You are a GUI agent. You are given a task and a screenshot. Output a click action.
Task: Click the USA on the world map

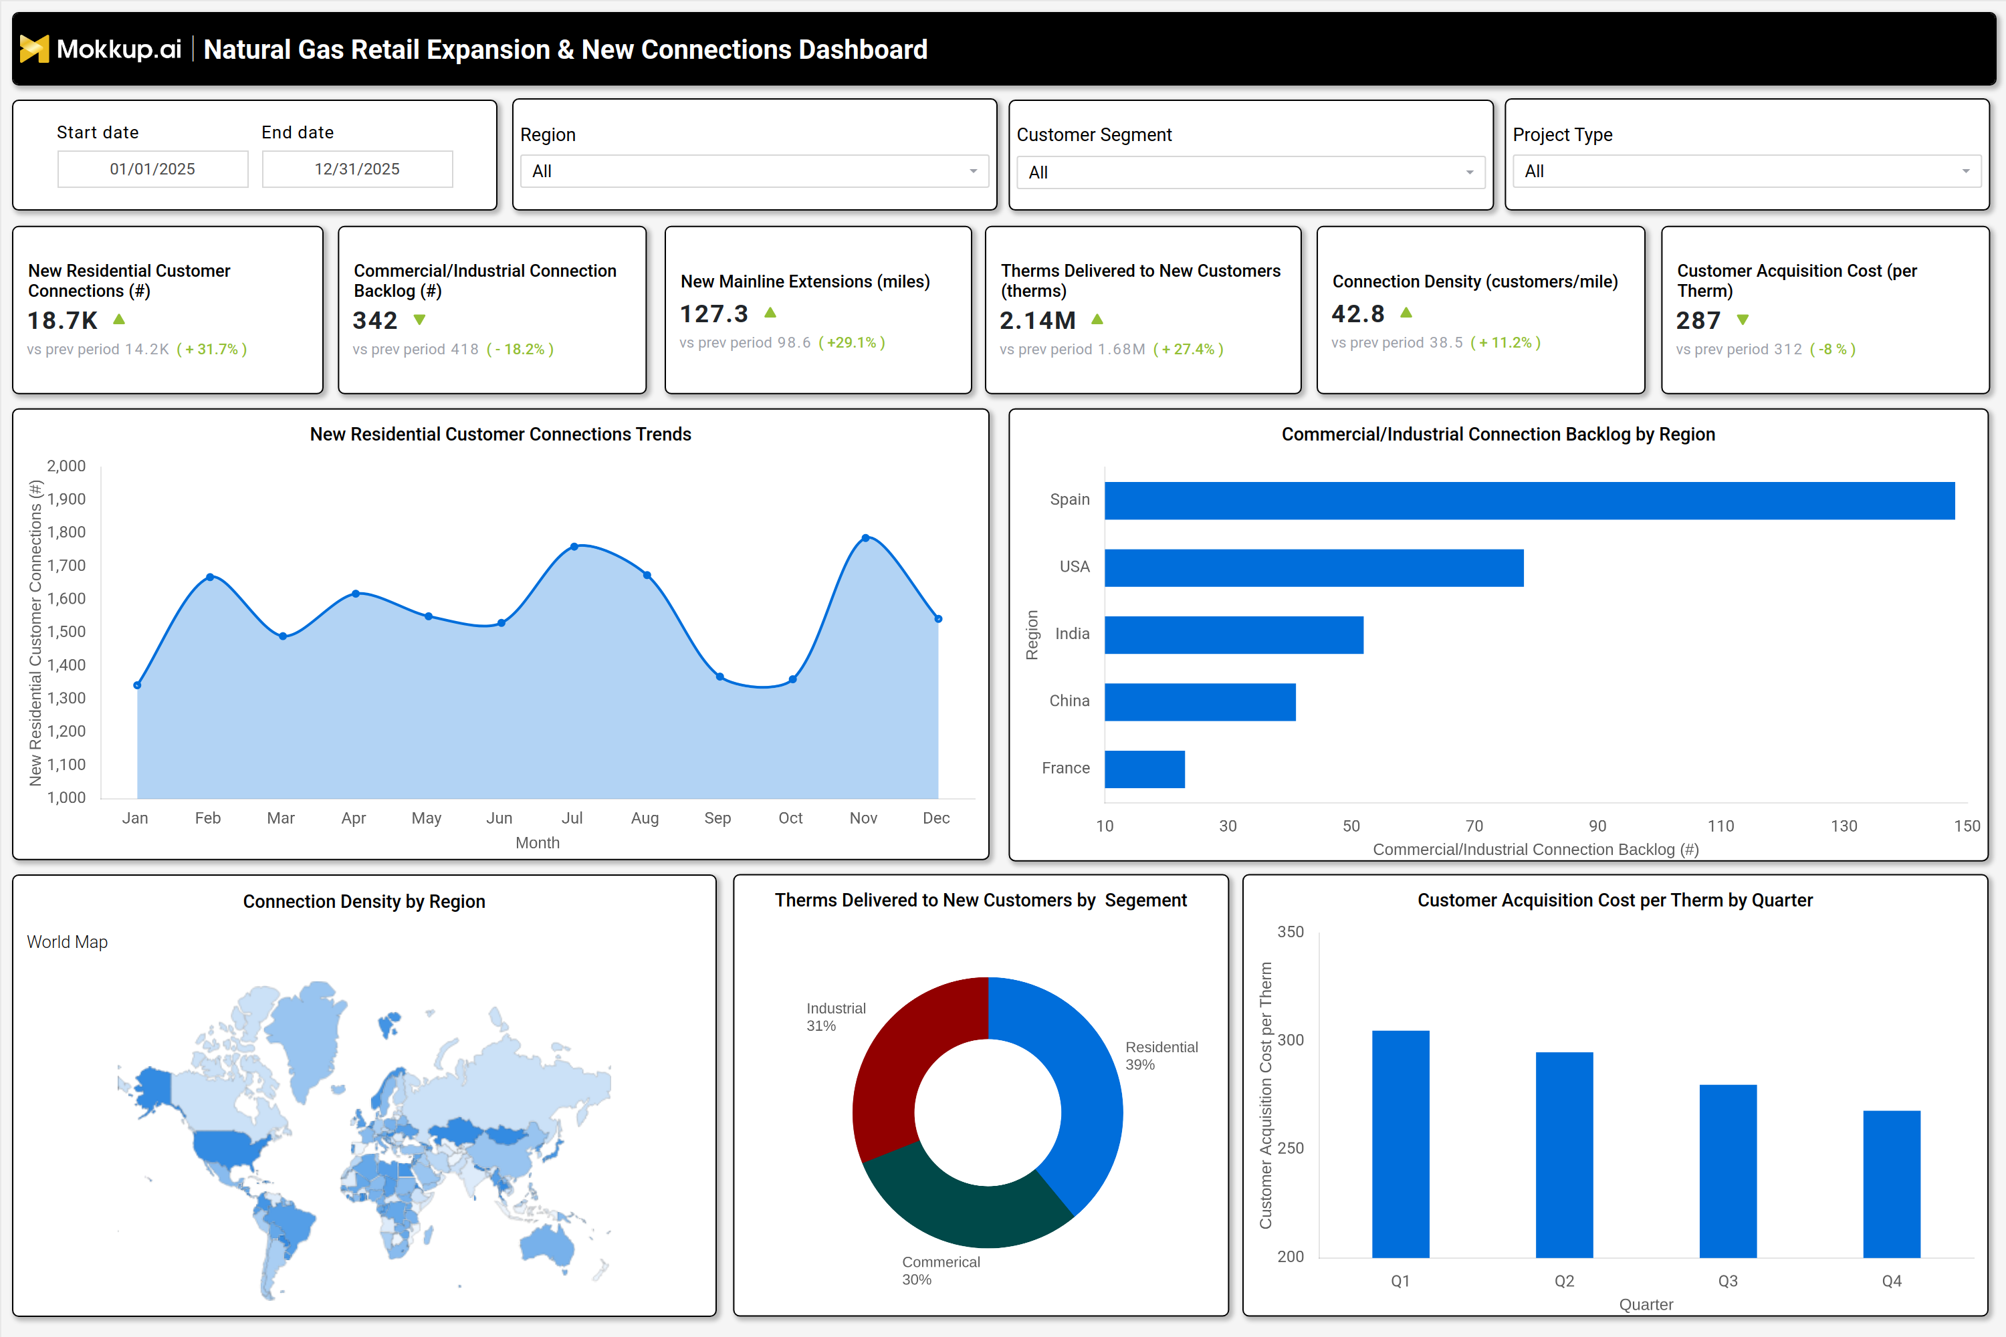(x=227, y=1147)
